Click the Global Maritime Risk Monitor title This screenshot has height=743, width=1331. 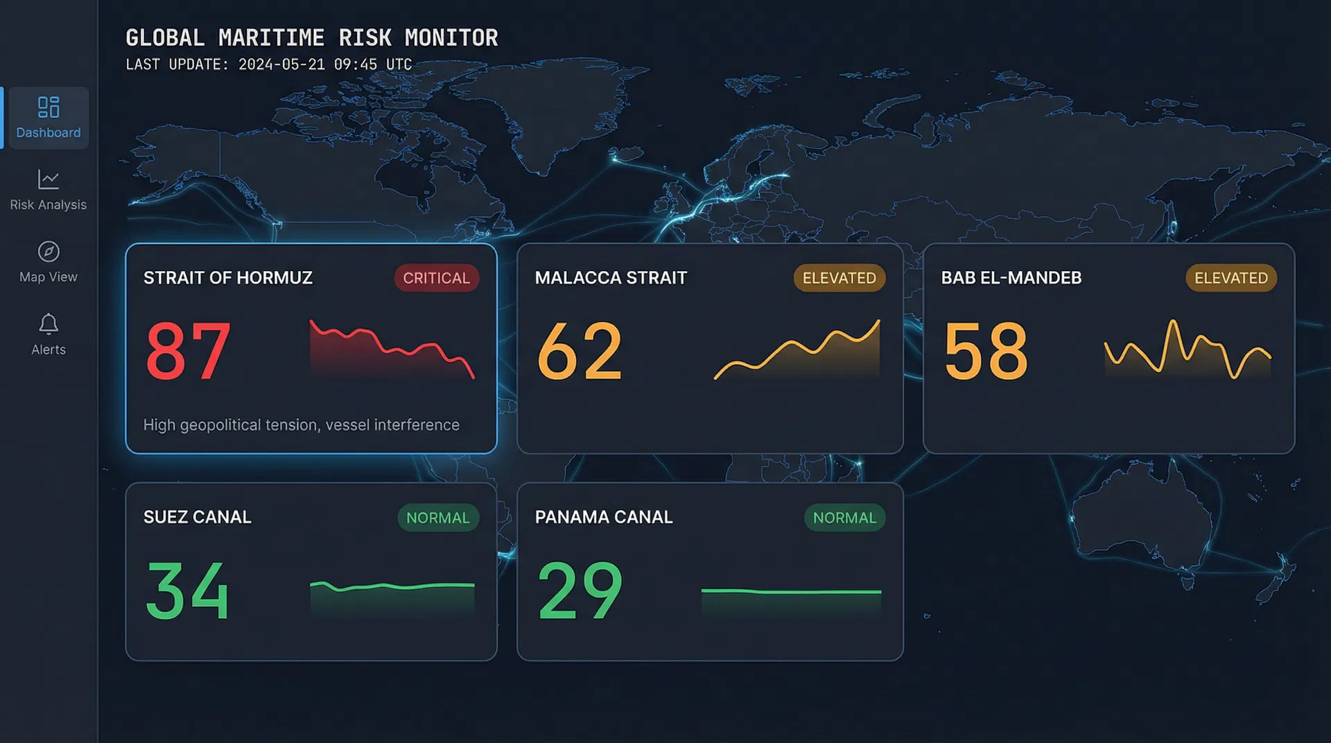311,37
